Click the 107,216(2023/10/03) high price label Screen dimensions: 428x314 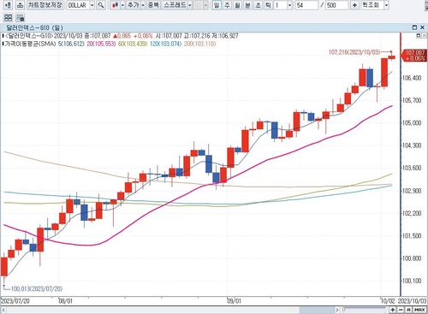pyautogui.click(x=354, y=52)
